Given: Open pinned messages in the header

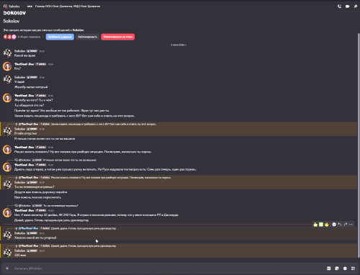Looking at the screenshot, I should click(x=356, y=6).
